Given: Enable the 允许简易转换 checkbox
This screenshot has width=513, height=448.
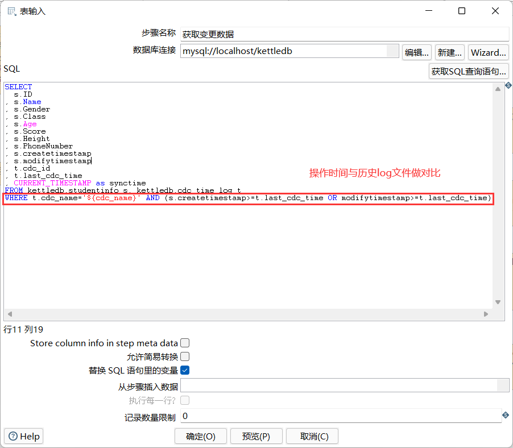Looking at the screenshot, I should click(185, 356).
